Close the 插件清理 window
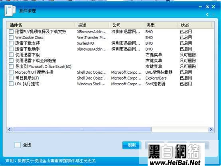 [x=213, y=7]
